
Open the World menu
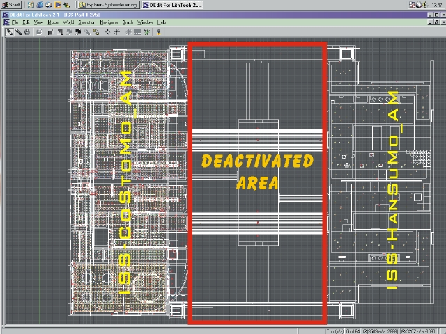tap(68, 22)
